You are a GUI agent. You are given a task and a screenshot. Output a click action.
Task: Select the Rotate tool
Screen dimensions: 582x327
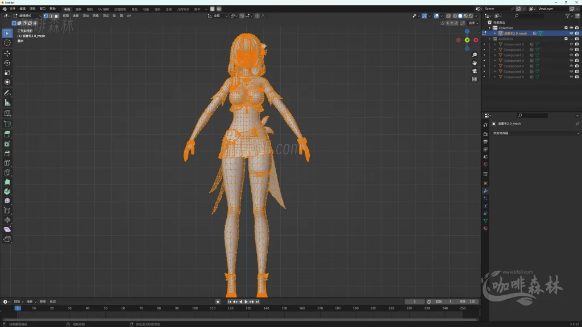tap(7, 63)
